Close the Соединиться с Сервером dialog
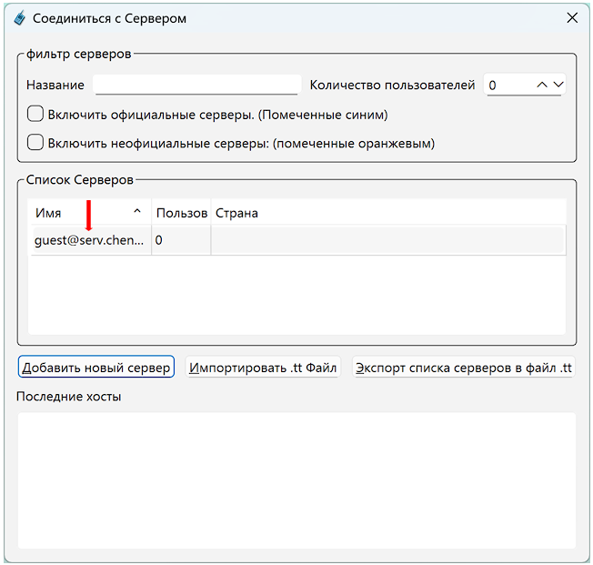Viewport: 593px width, 565px height. click(572, 17)
